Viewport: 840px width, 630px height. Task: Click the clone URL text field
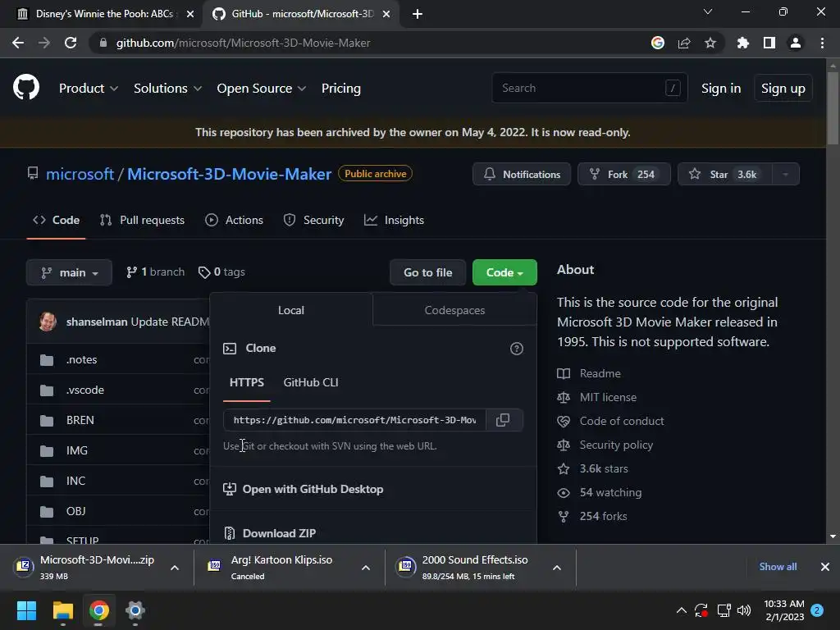354,420
